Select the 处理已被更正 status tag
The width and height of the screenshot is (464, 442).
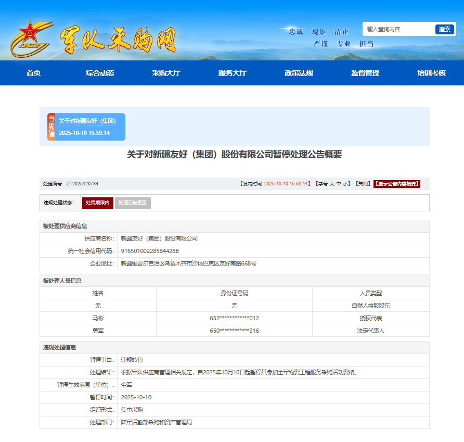[133, 203]
